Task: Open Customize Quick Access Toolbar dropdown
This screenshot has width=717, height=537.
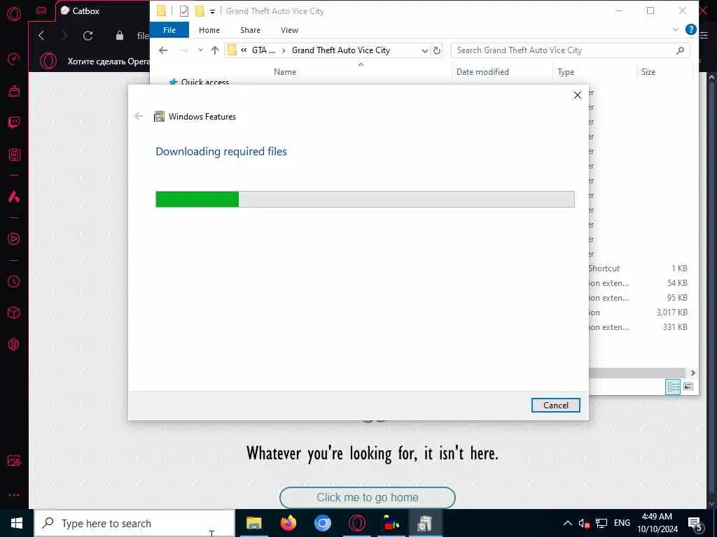Action: [x=212, y=11]
